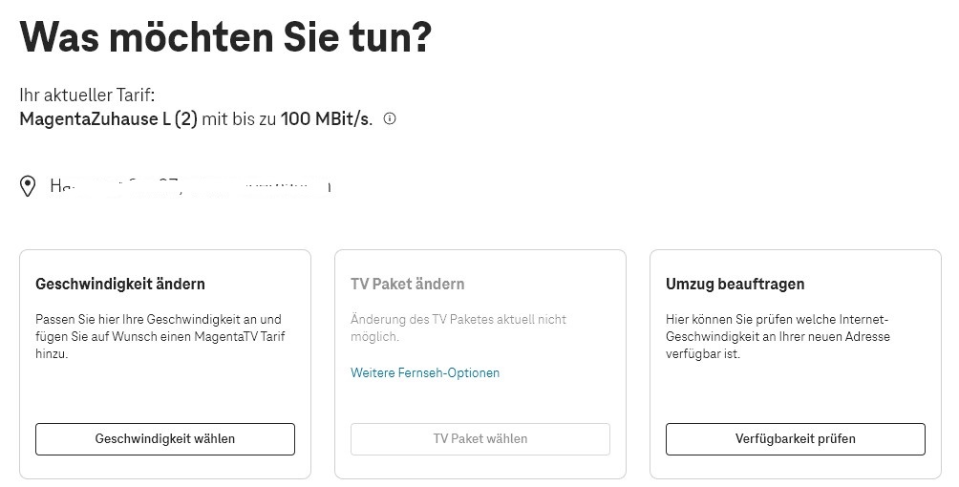Click the 'Änderung des TV Paketes' notice text
Screen dimensions: 959x487
point(458,320)
